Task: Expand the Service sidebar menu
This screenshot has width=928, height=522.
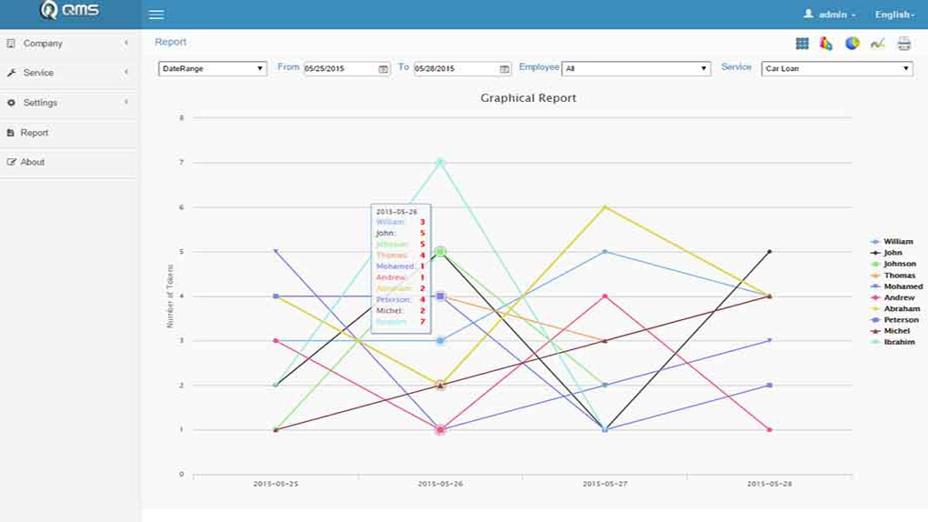Action: (x=70, y=73)
